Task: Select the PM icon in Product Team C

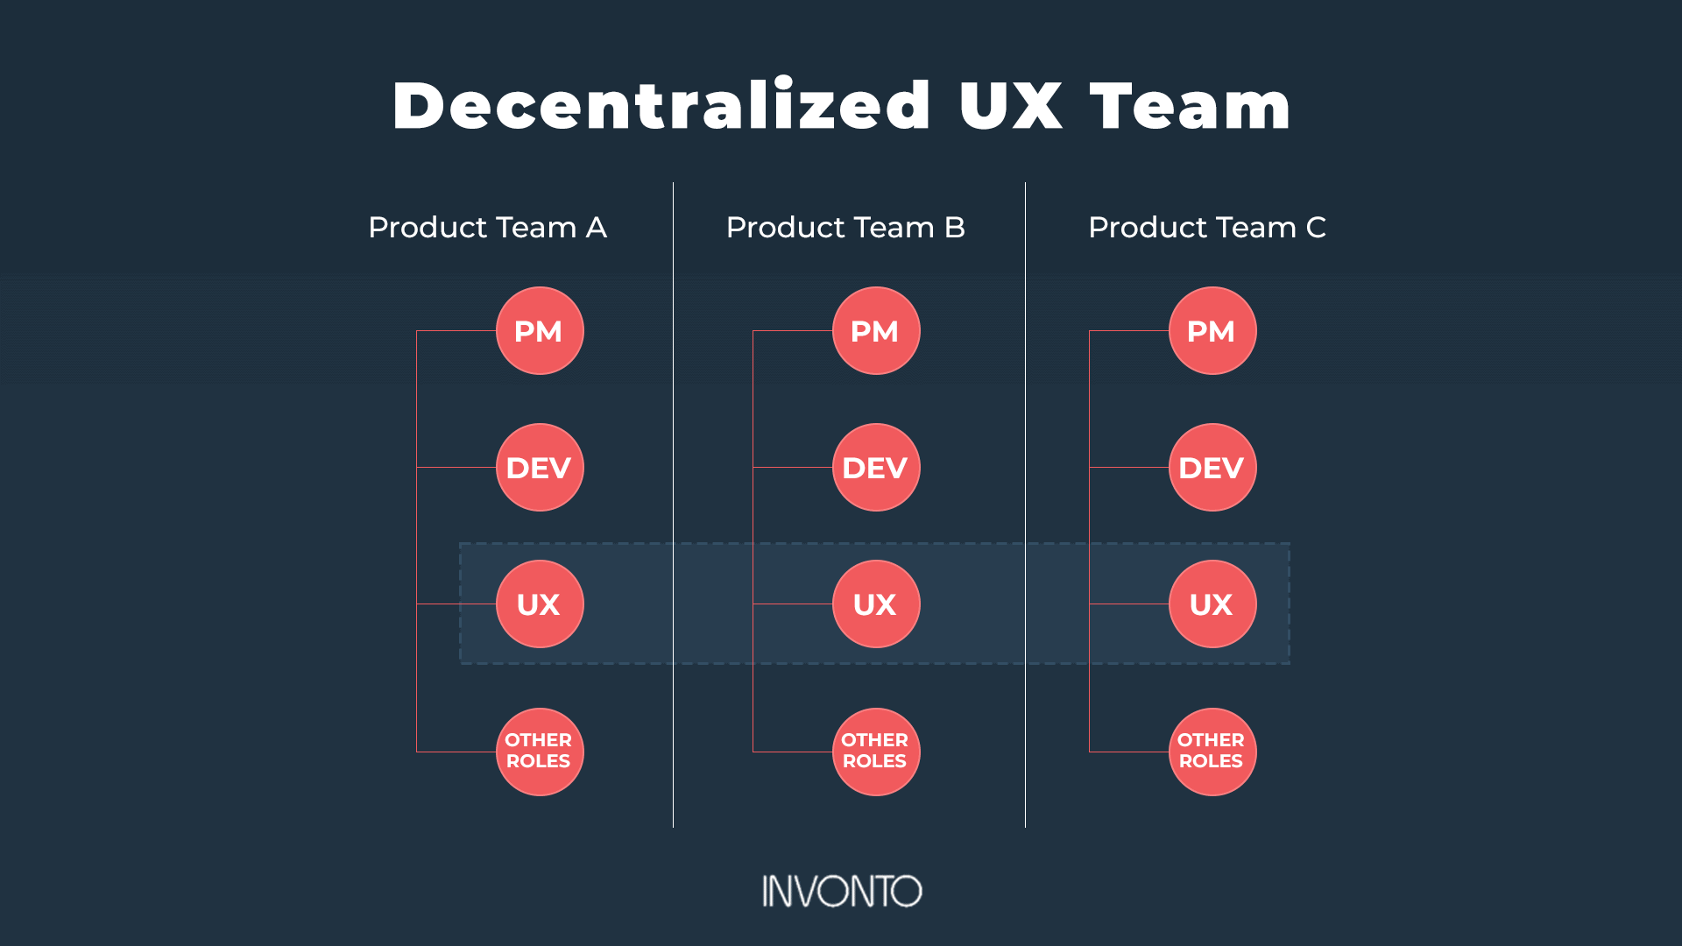Action: pyautogui.click(x=1212, y=333)
